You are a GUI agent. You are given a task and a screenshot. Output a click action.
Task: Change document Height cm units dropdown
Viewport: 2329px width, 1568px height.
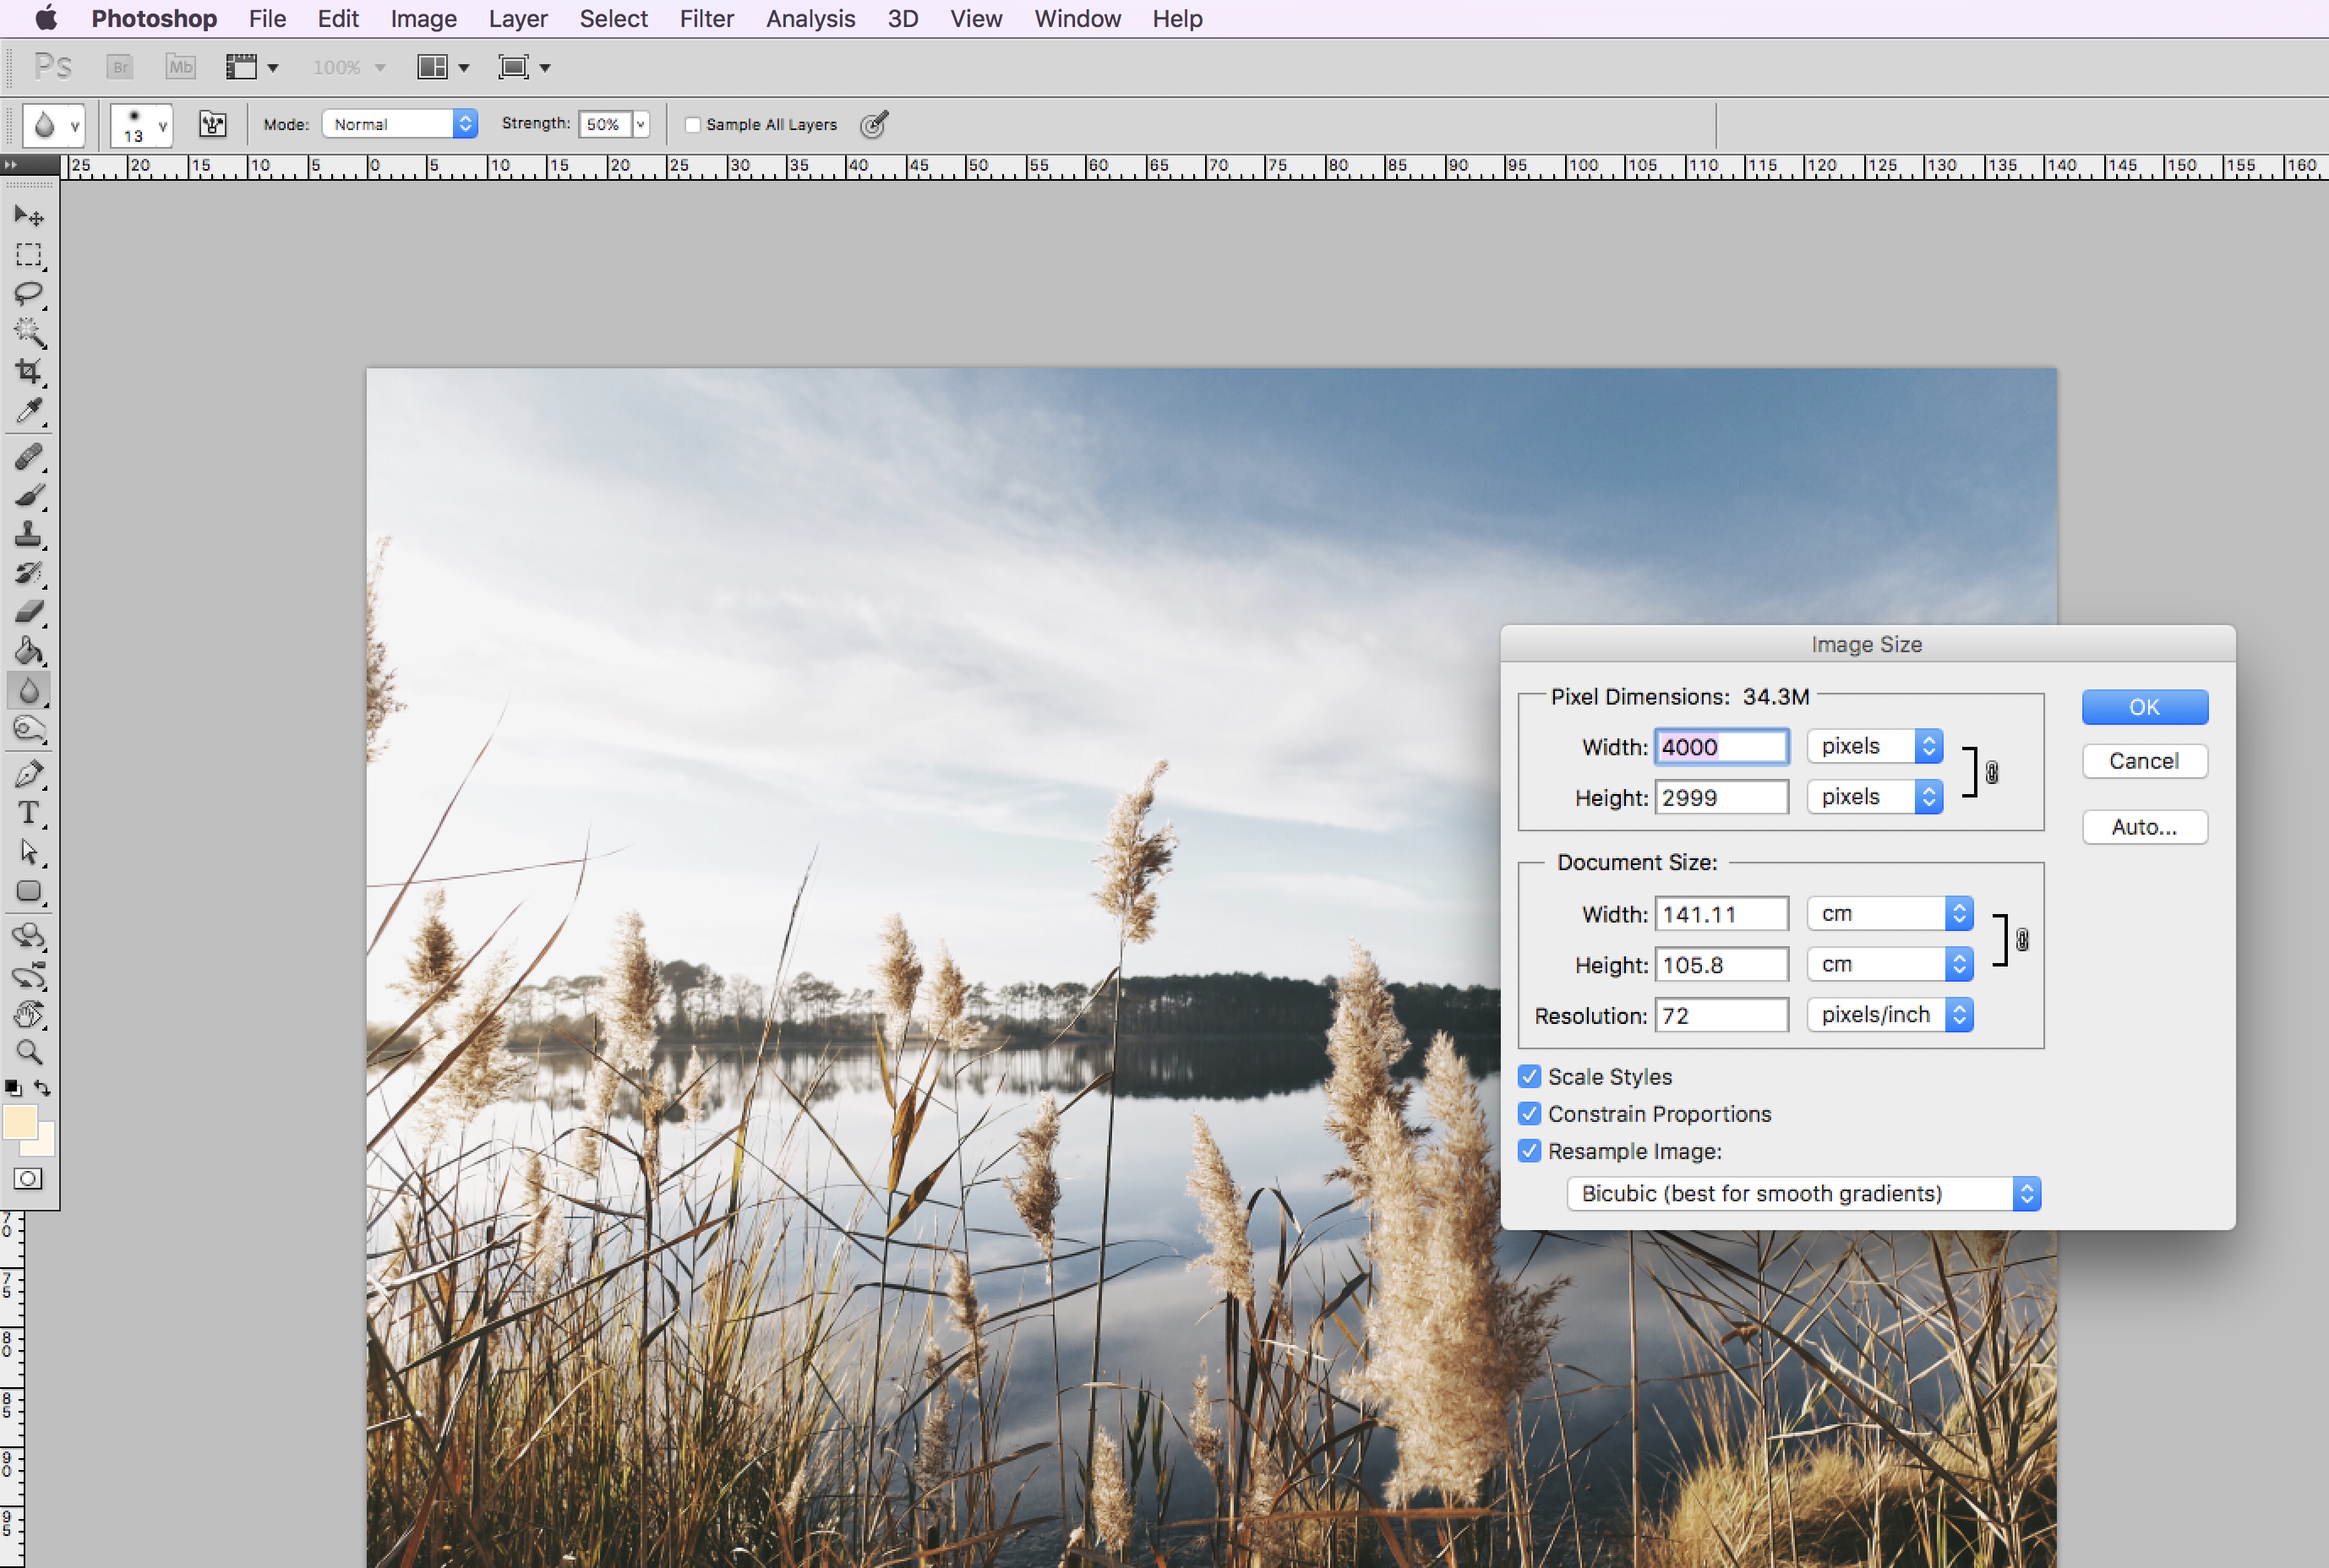point(1890,965)
